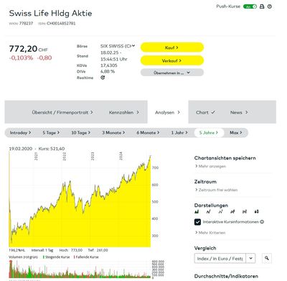Open the Börse SIX SWISS dropdown
Screen dimensions: 287x281
[118, 46]
